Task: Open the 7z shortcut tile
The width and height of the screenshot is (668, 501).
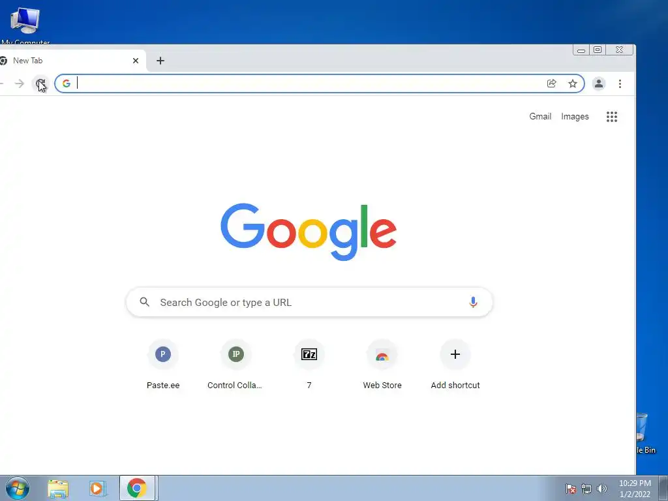Action: point(309,365)
